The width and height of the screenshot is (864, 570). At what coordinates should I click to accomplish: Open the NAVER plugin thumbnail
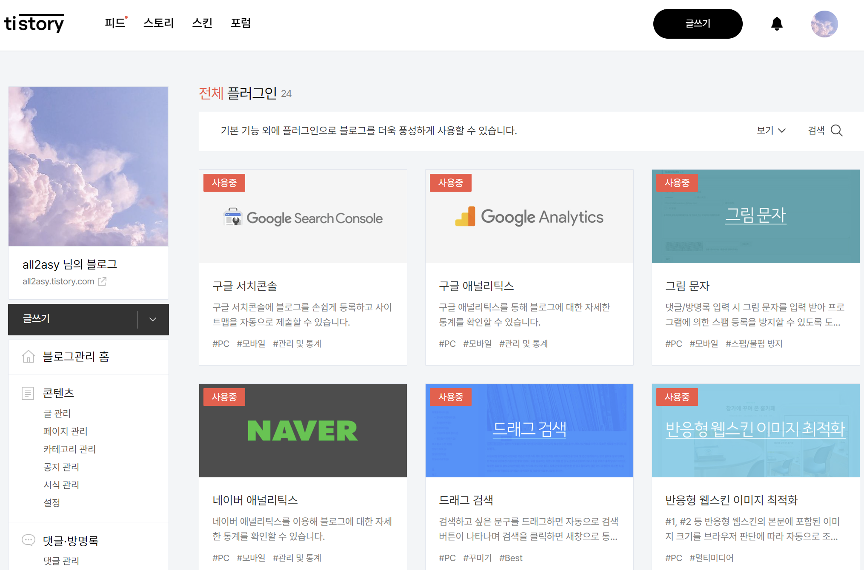303,431
